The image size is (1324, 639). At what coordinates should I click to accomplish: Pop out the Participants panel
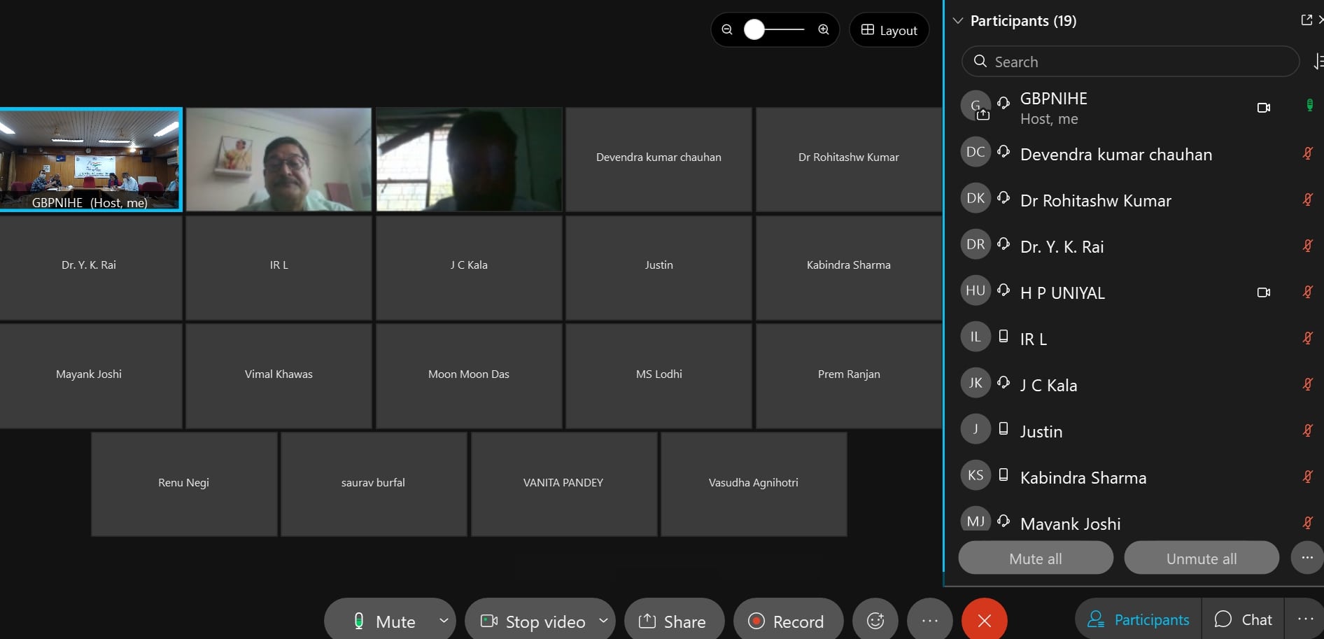click(x=1306, y=20)
